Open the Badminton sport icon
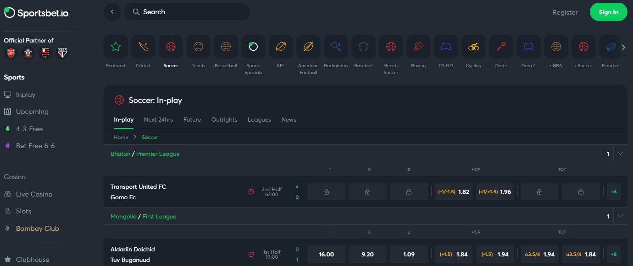This screenshot has height=266, width=633. click(336, 47)
